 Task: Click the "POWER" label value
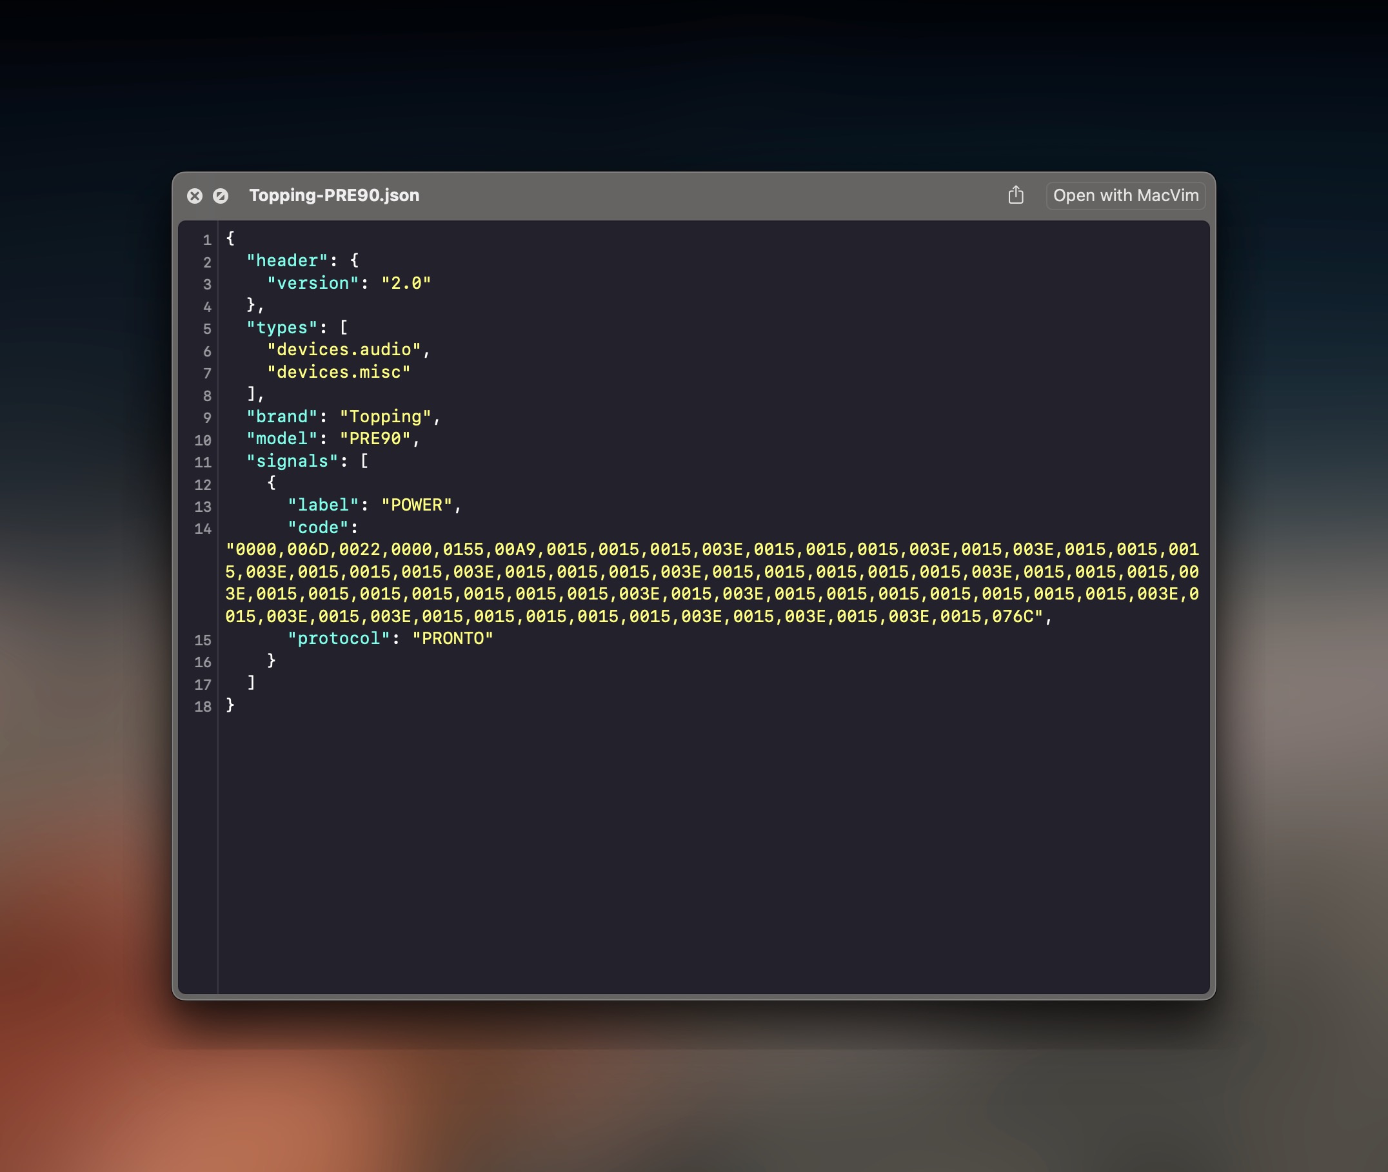[x=416, y=505]
